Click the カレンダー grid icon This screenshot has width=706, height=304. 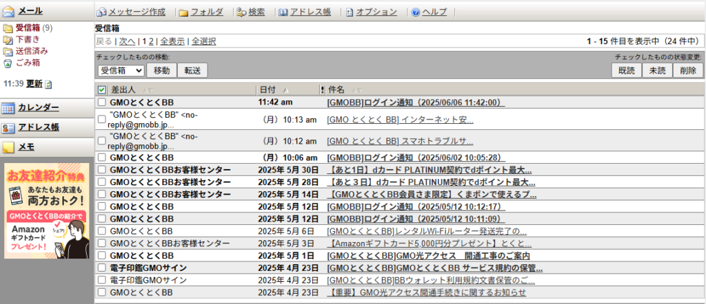[8, 108]
